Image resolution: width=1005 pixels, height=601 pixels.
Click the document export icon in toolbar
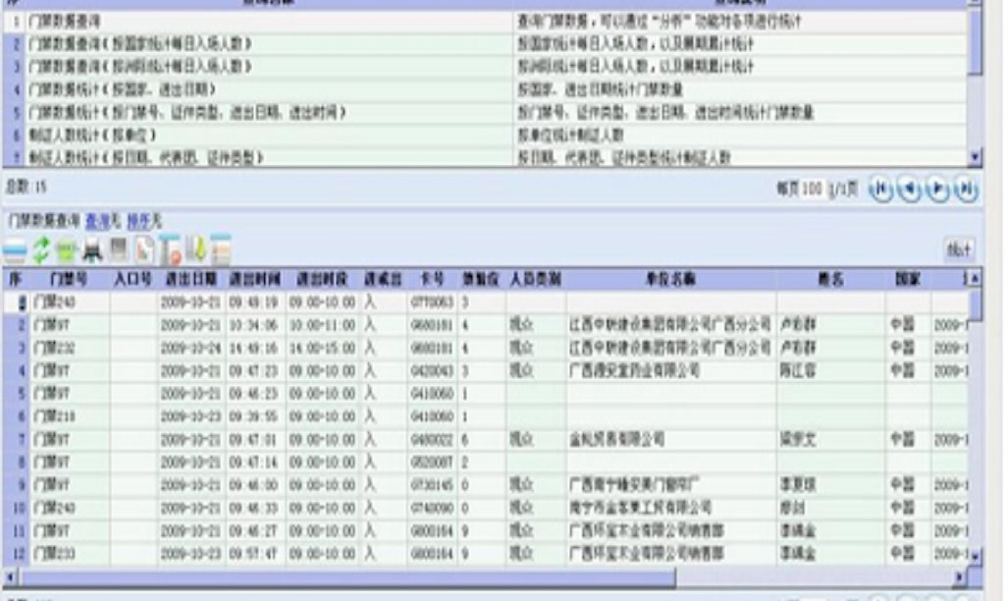tap(143, 250)
